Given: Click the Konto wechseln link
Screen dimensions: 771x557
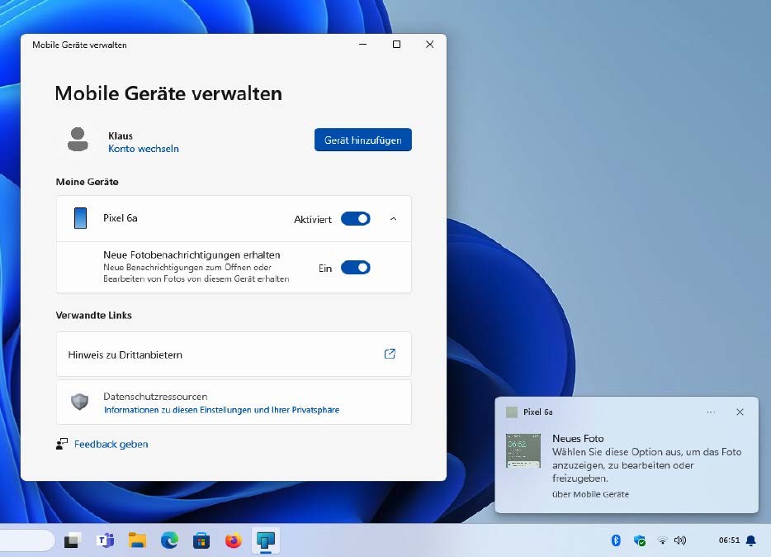Looking at the screenshot, I should coord(144,149).
